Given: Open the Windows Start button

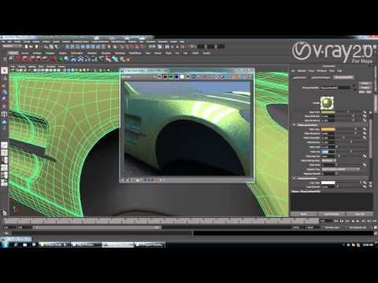Looking at the screenshot, I should (5, 244).
